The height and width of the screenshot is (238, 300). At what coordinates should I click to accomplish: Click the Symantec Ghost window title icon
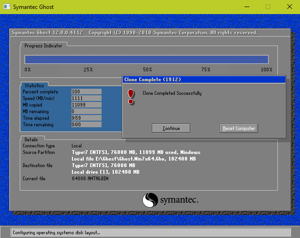pyautogui.click(x=7, y=7)
